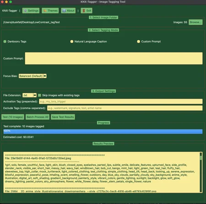
Task: Toggle Skip images with existing tags
Action: [39, 95]
